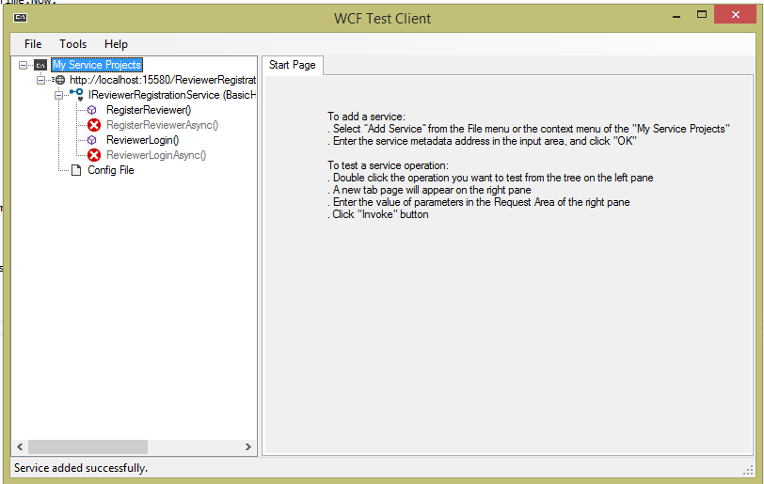Collapse the IReviewerRegistrationService node
Screen dimensions: 764x484
(59, 95)
